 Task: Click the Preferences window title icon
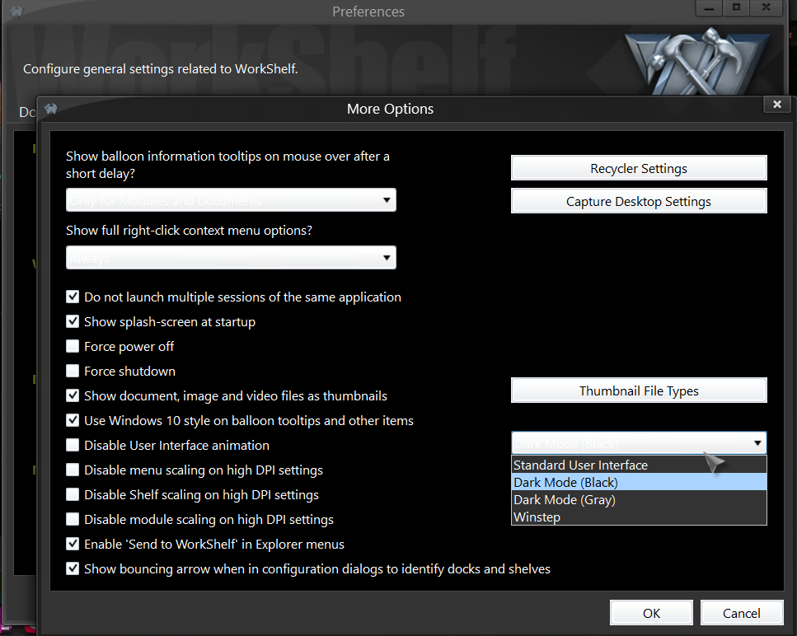click(16, 12)
